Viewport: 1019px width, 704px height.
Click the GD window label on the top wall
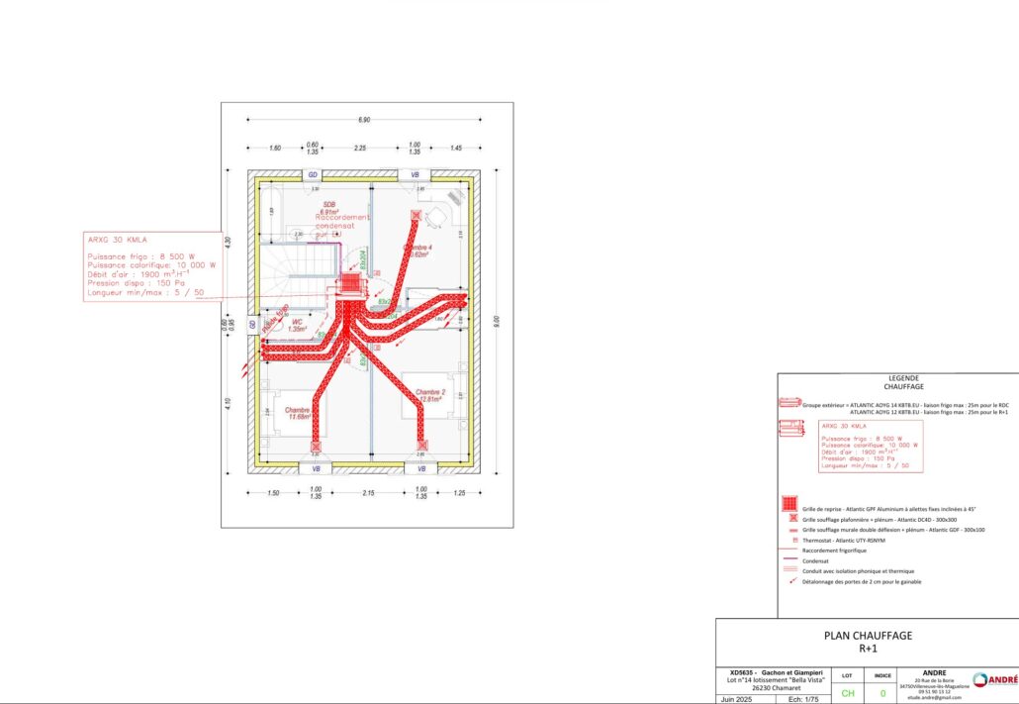[x=313, y=175]
